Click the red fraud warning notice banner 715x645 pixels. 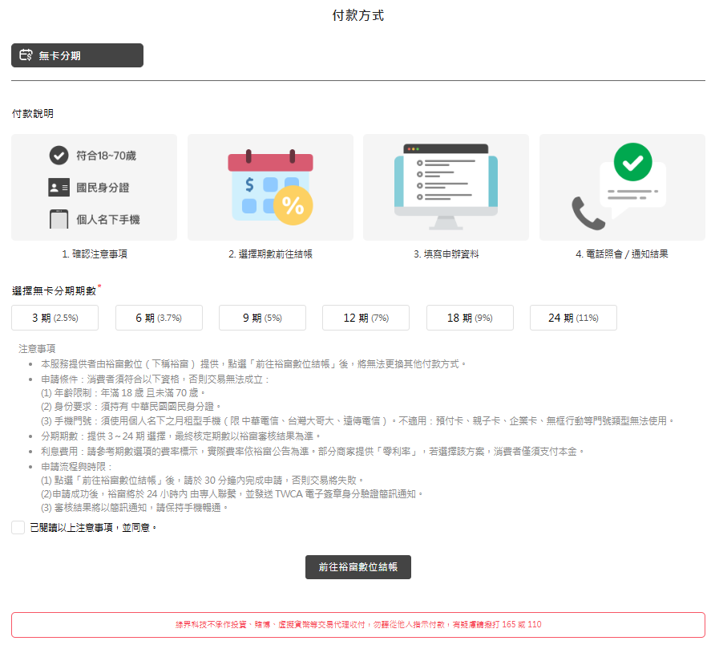click(358, 624)
